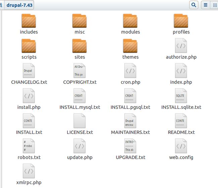Select the web.config file icon

point(181,146)
